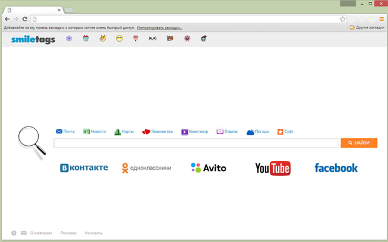Open the Одноклассники logo shortcut
The image size is (388, 242).
pos(147,168)
